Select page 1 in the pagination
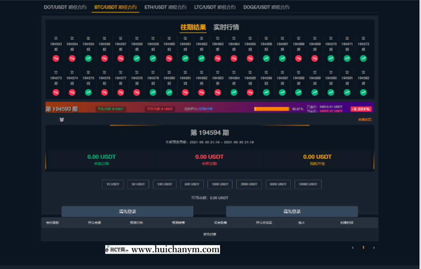The width and height of the screenshot is (421, 269). 363,247
